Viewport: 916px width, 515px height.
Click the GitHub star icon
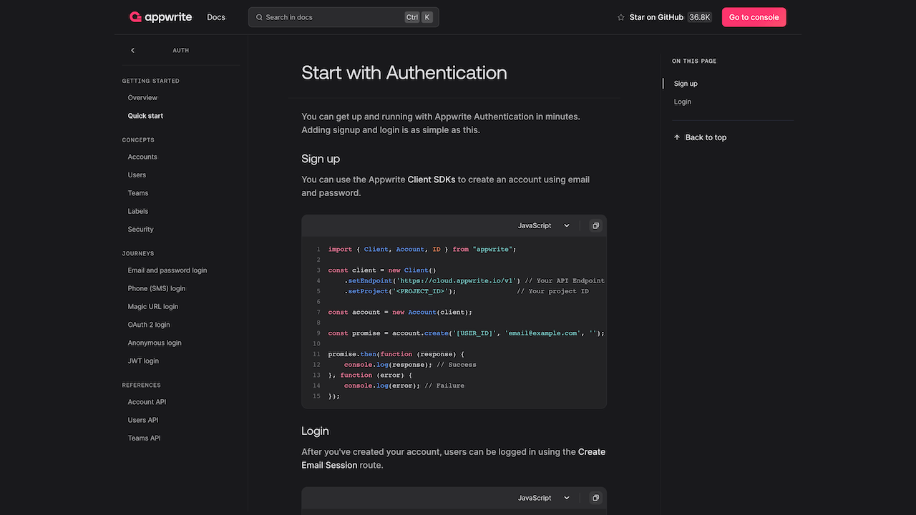[x=620, y=17]
